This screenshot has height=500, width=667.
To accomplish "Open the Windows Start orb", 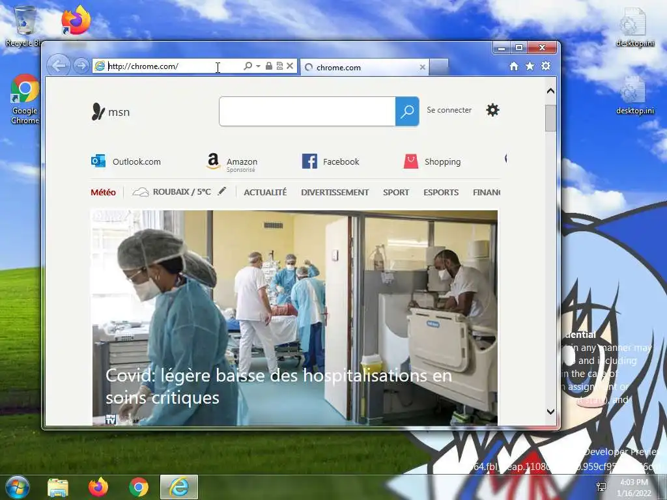I will point(18,487).
